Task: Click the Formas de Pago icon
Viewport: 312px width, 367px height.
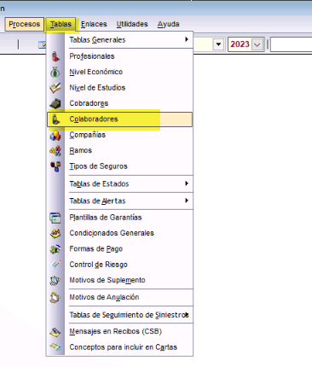Action: coord(55,249)
